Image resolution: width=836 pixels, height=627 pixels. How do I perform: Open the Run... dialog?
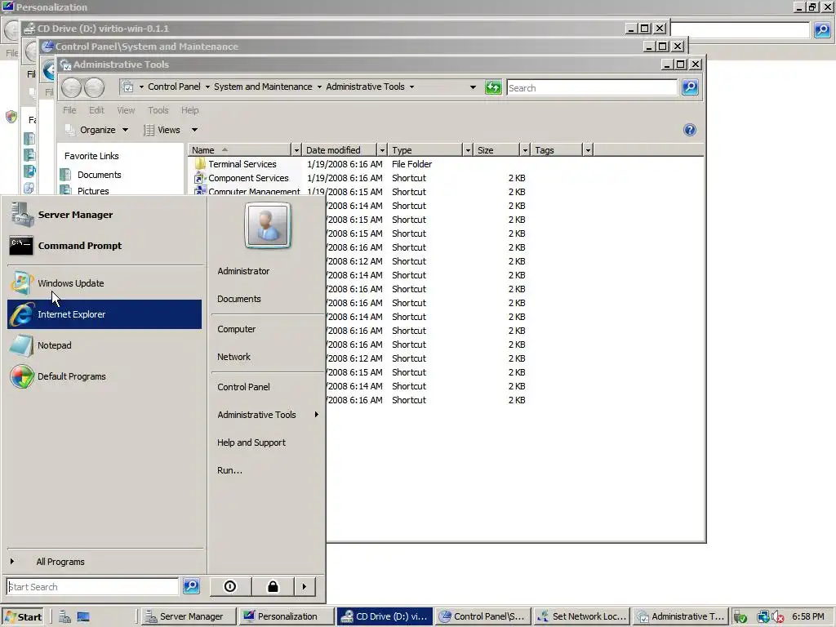pos(229,469)
